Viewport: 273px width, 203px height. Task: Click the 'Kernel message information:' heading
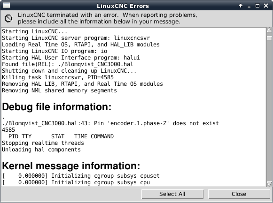[x=71, y=166]
